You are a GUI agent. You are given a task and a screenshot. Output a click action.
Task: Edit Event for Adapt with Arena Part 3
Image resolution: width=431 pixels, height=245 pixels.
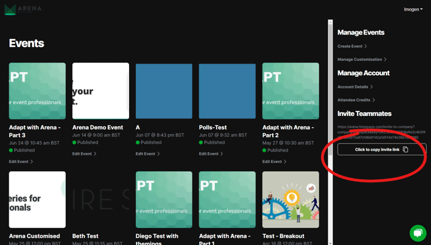[21, 162]
